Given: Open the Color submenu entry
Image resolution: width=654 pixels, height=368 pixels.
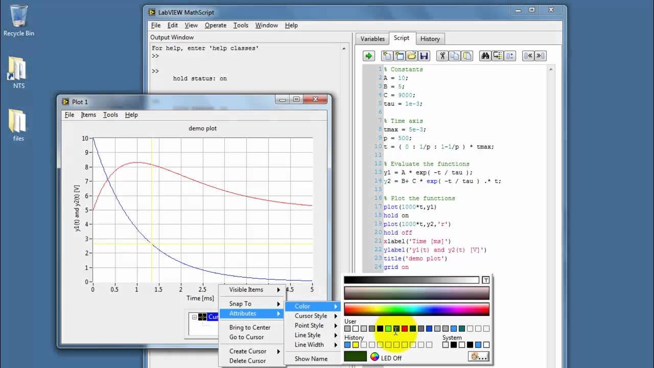Looking at the screenshot, I should tap(313, 306).
